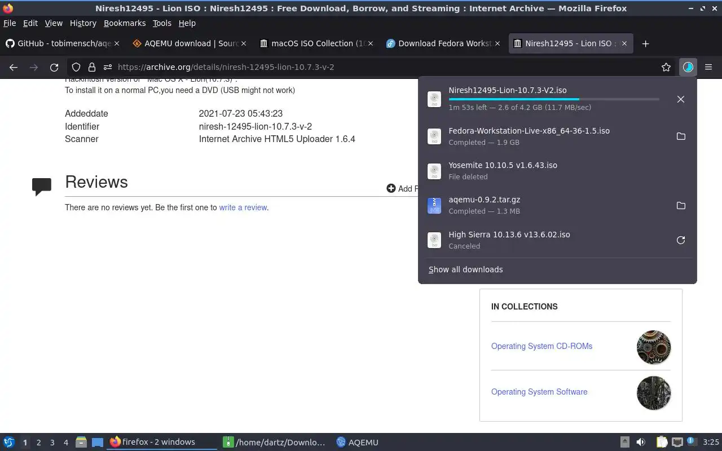The width and height of the screenshot is (722, 451).
Task: Click the taskbar clock showing 3:25
Action: (711, 443)
